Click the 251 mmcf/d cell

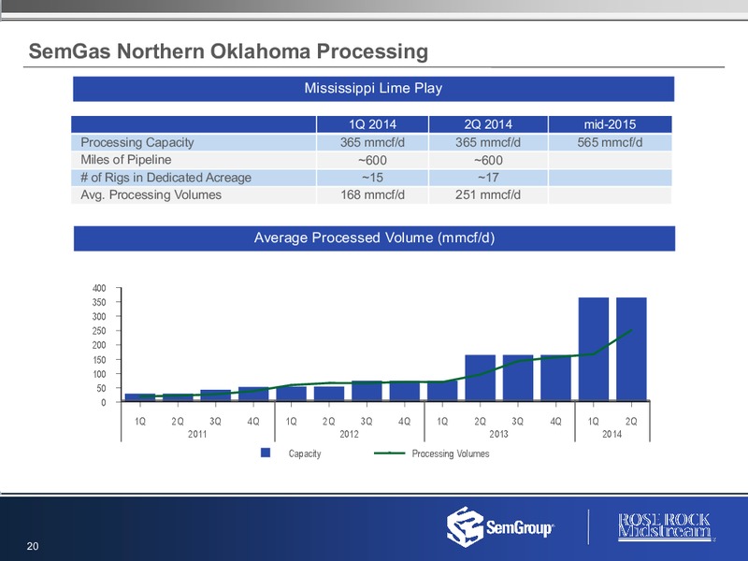coord(488,194)
